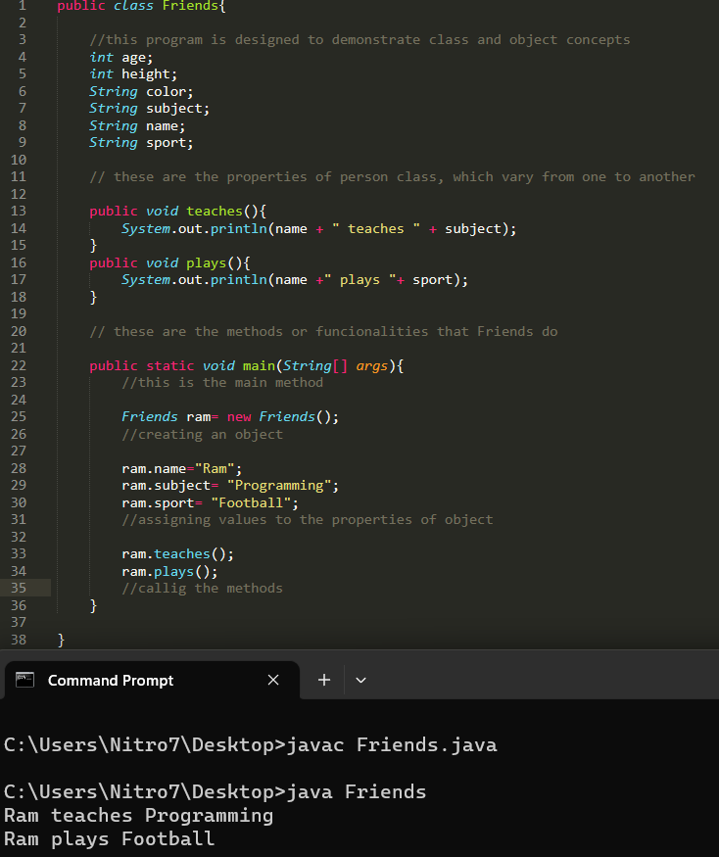
Task: Click the Command Prompt tab icon
Action: coord(25,680)
